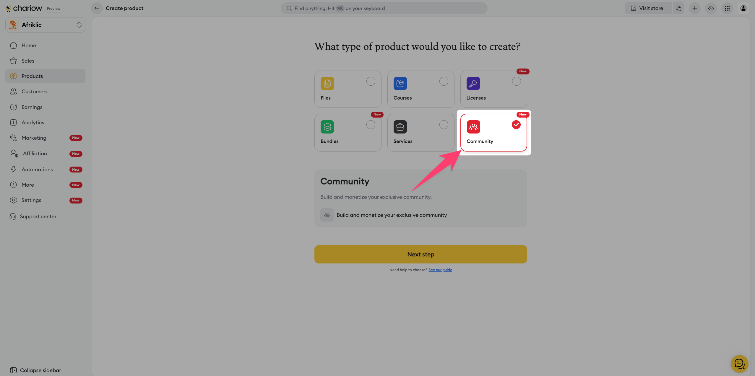Open the chat support bubble icon

[x=739, y=364]
